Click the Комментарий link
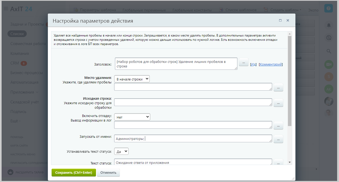 coord(271,64)
